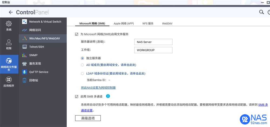
Task: Click the 工作组 WORKGROUP field
Action: (x=153, y=50)
